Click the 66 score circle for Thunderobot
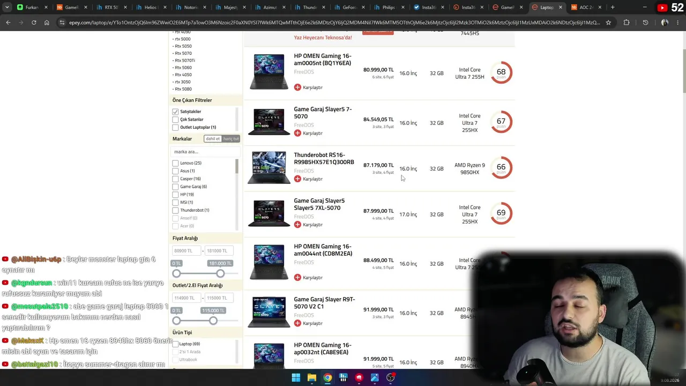Image resolution: width=686 pixels, height=386 pixels. pyautogui.click(x=501, y=167)
